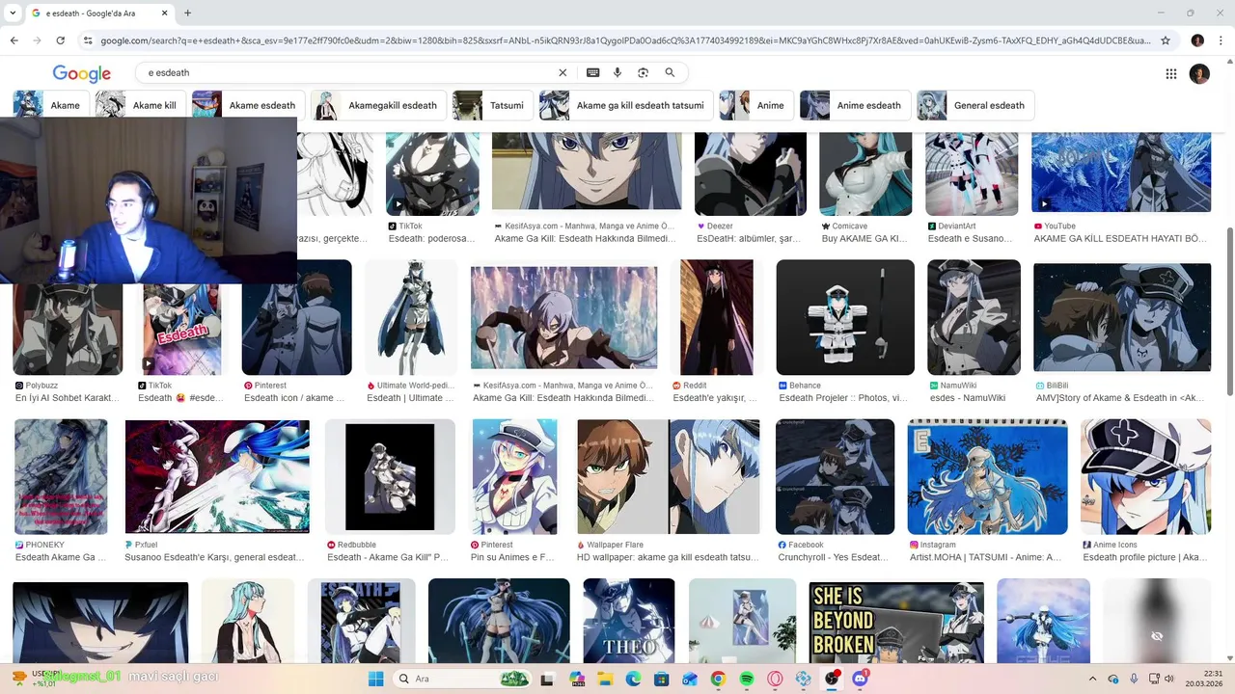1235x694 pixels.
Task: Click the system tray microphone icon
Action: click(x=1134, y=679)
